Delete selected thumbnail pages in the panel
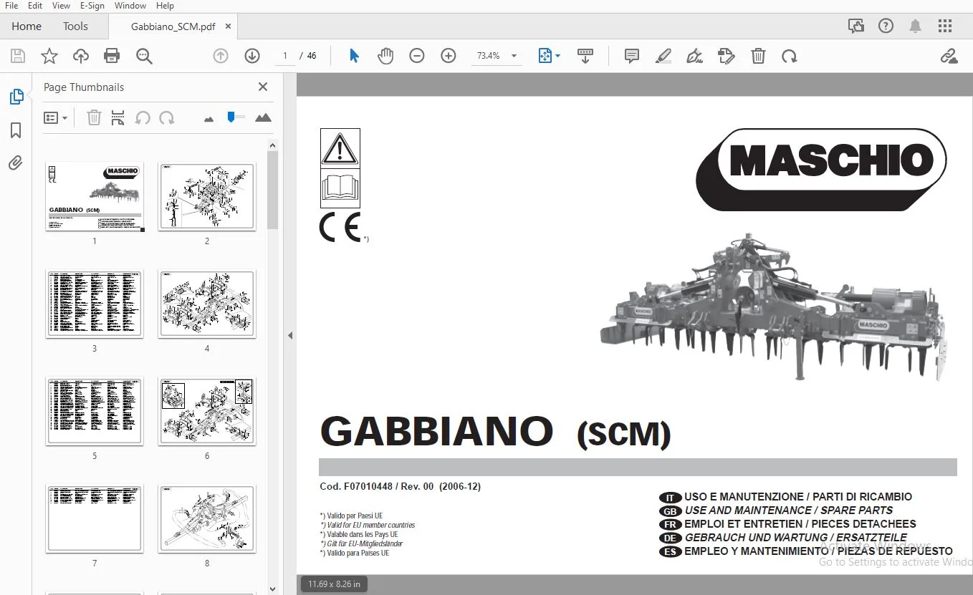 point(94,117)
